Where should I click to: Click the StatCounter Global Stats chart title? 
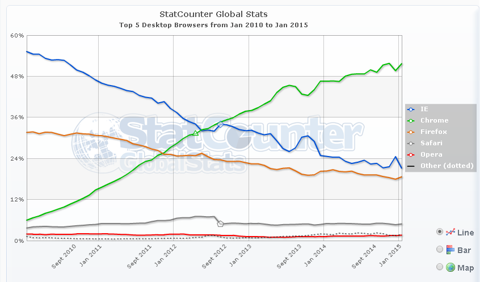pos(214,14)
